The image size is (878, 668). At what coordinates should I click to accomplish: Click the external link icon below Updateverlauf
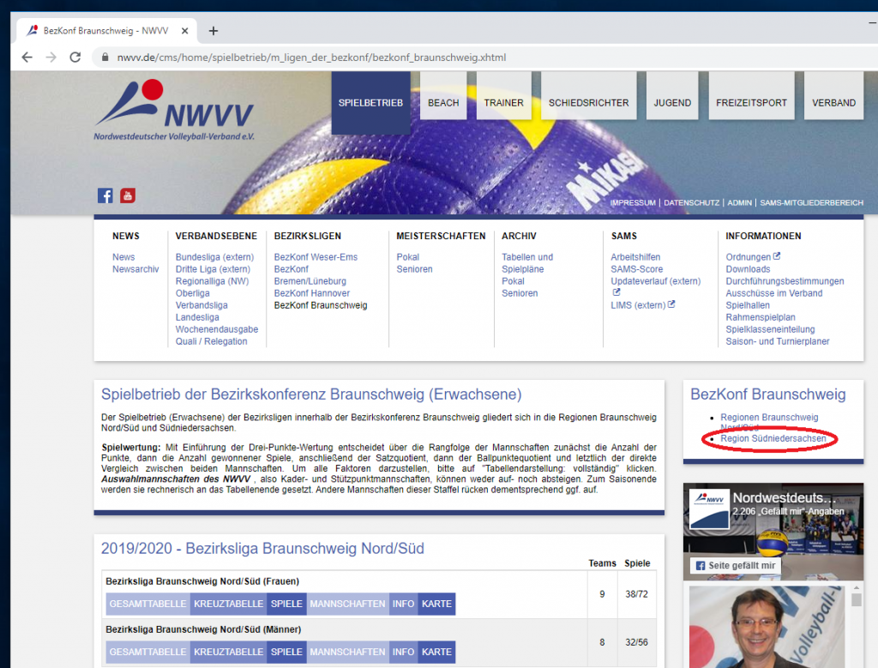pyautogui.click(x=616, y=292)
